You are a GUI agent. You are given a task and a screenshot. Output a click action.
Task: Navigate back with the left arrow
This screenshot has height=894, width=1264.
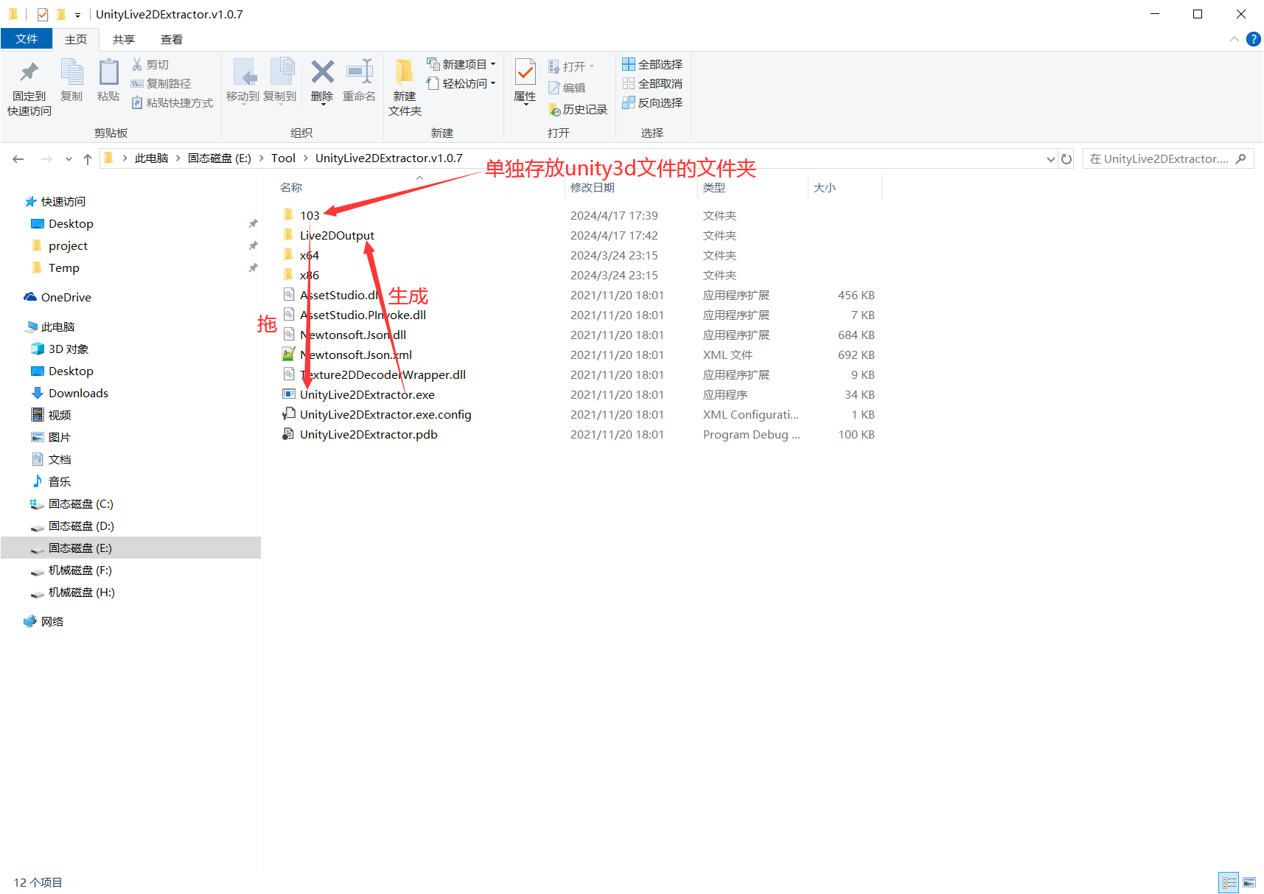coord(18,159)
